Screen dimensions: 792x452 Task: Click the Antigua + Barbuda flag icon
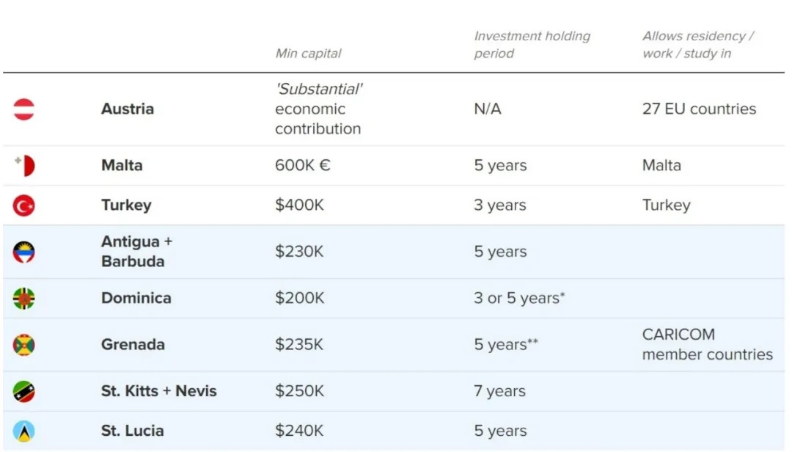pos(23,252)
